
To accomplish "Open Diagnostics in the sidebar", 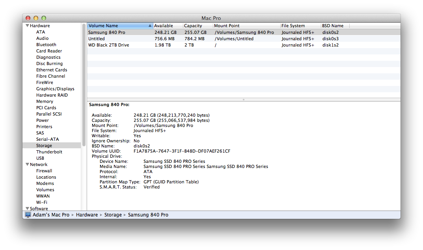I will (x=48, y=57).
